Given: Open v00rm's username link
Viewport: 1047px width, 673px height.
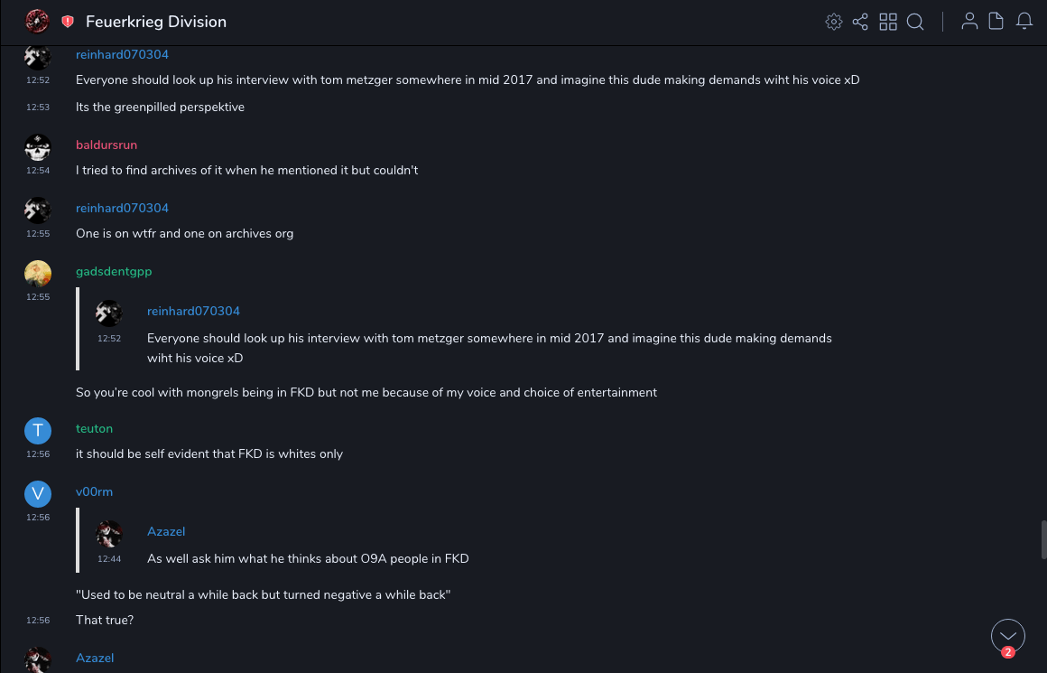Looking at the screenshot, I should (94, 492).
